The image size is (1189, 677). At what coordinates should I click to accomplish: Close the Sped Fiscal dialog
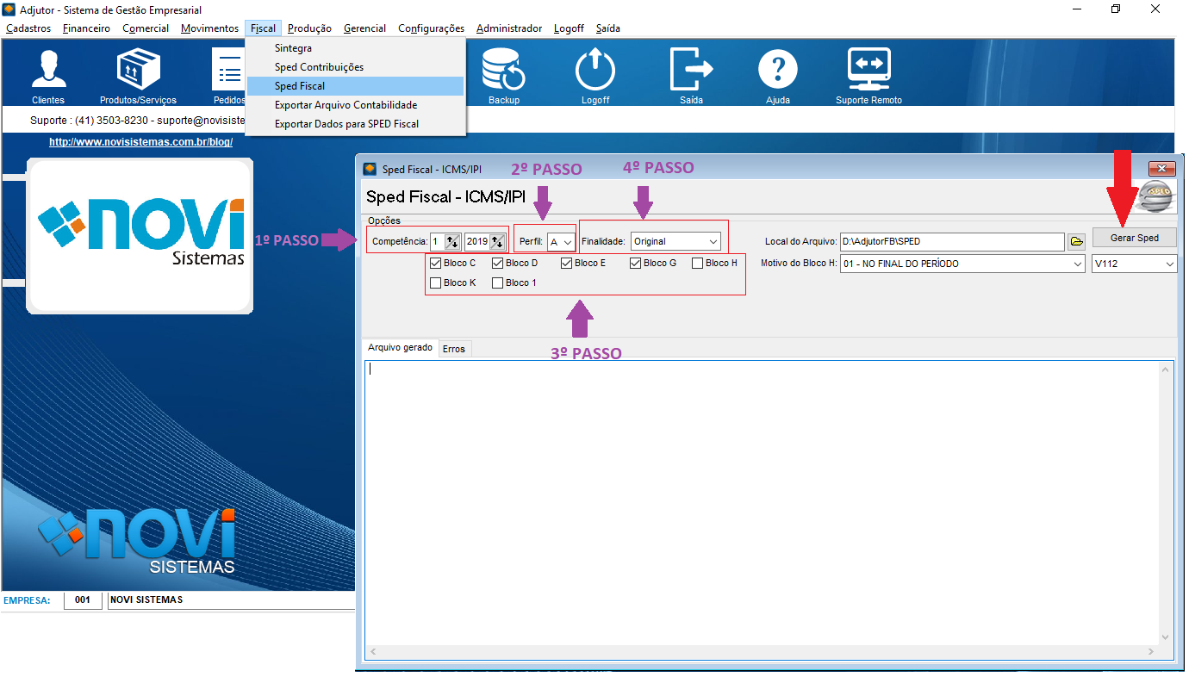point(1161,169)
